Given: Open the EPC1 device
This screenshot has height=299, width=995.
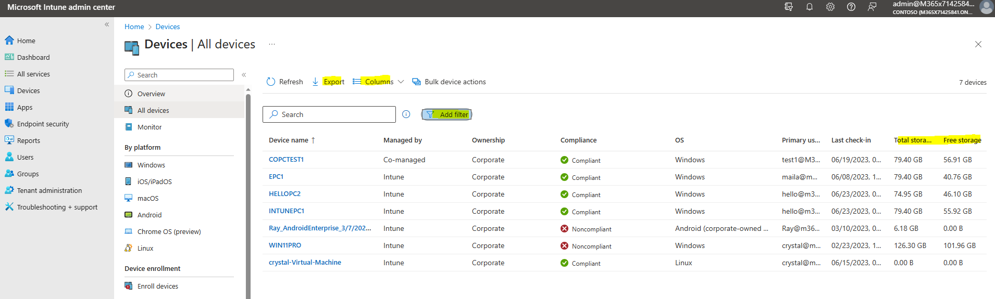Looking at the screenshot, I should [276, 177].
